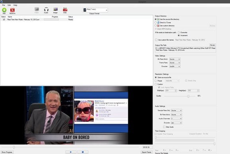
Task: Stop the video preview
Action: [x=83, y=152]
